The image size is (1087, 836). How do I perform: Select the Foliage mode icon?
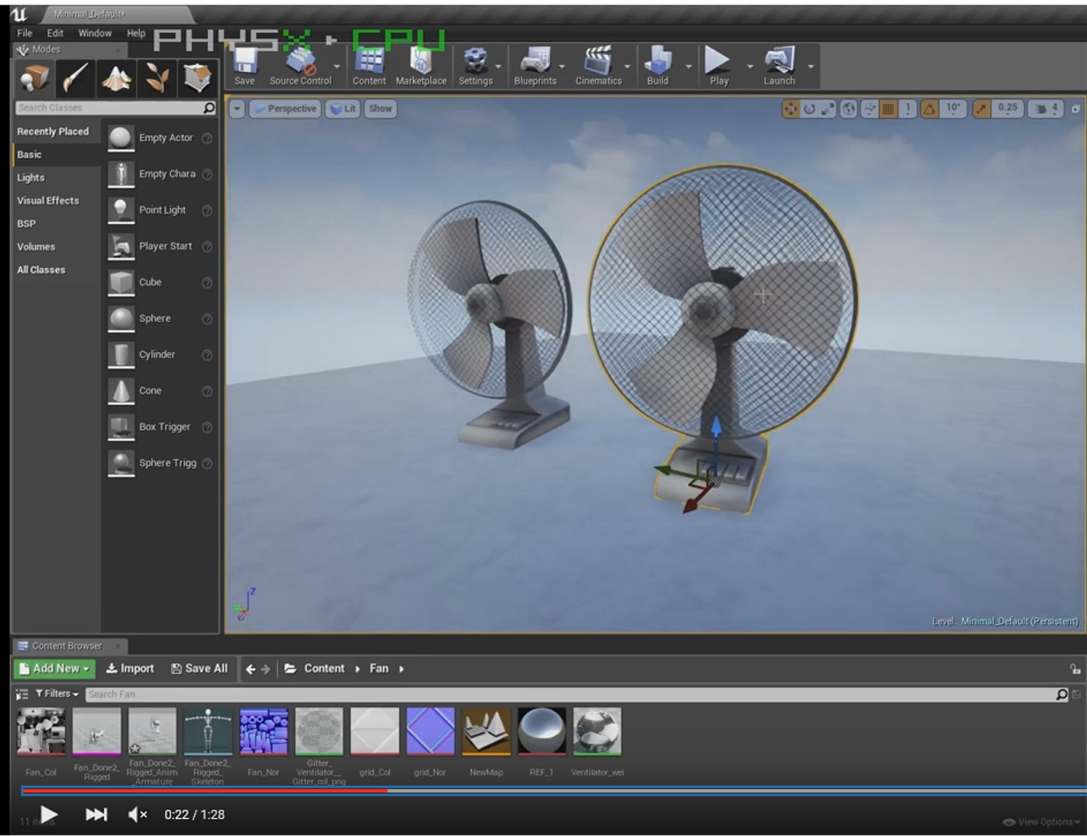(x=157, y=78)
